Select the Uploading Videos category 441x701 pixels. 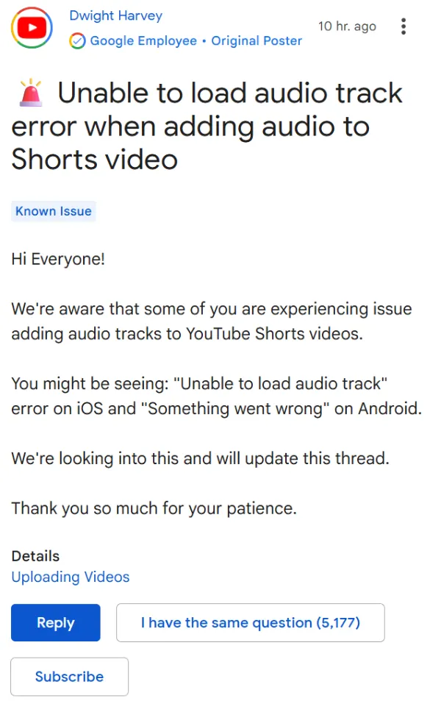(70, 577)
